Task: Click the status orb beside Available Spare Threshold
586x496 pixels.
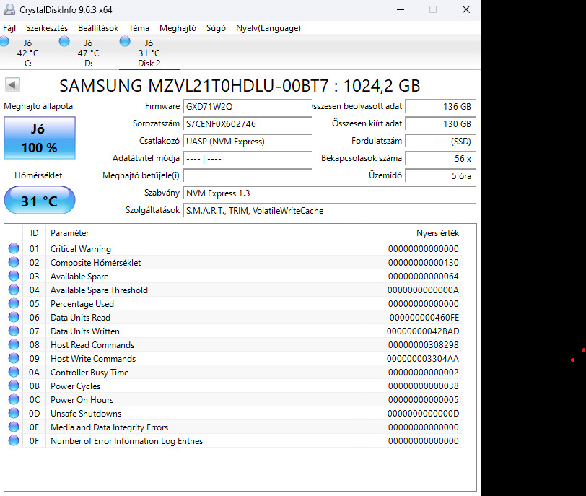Action: click(14, 290)
